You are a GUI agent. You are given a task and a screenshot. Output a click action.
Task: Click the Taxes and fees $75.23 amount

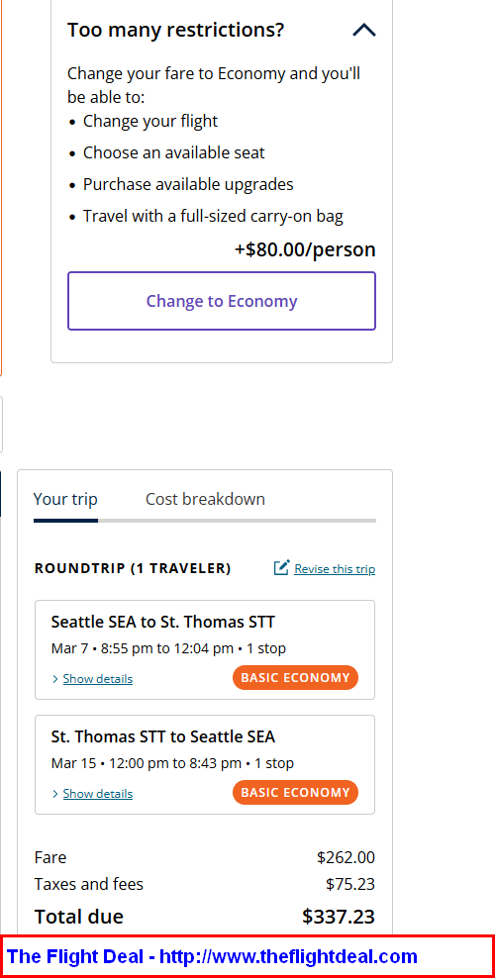point(350,884)
